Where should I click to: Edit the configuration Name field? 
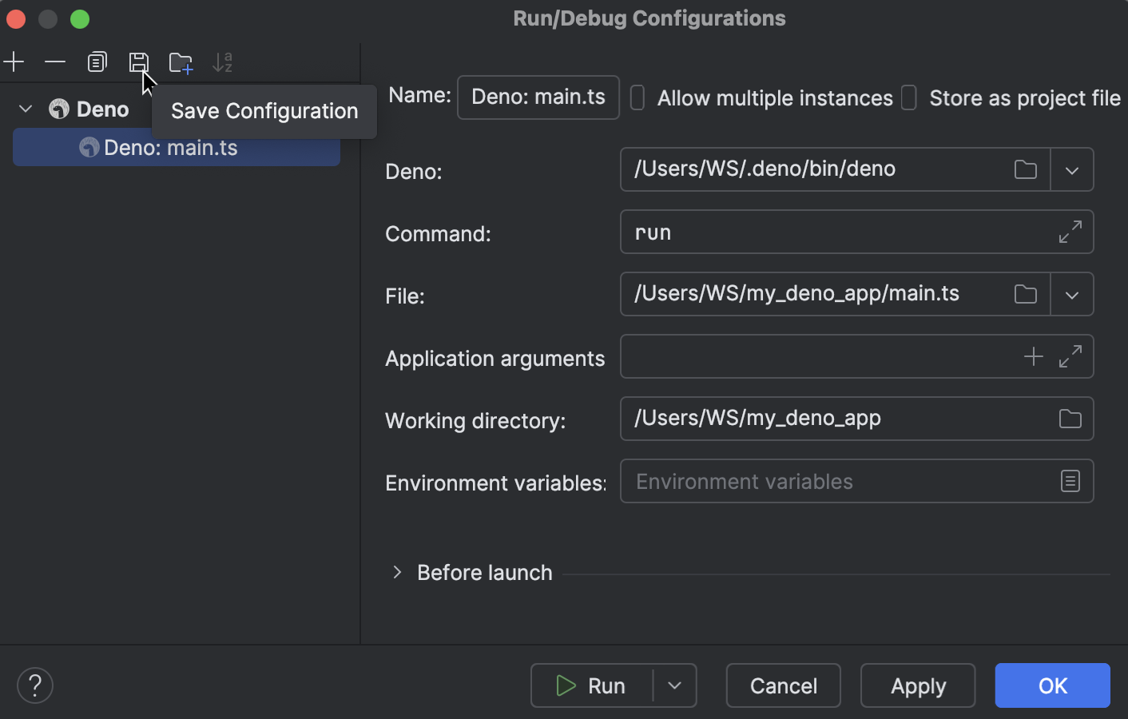click(x=538, y=97)
